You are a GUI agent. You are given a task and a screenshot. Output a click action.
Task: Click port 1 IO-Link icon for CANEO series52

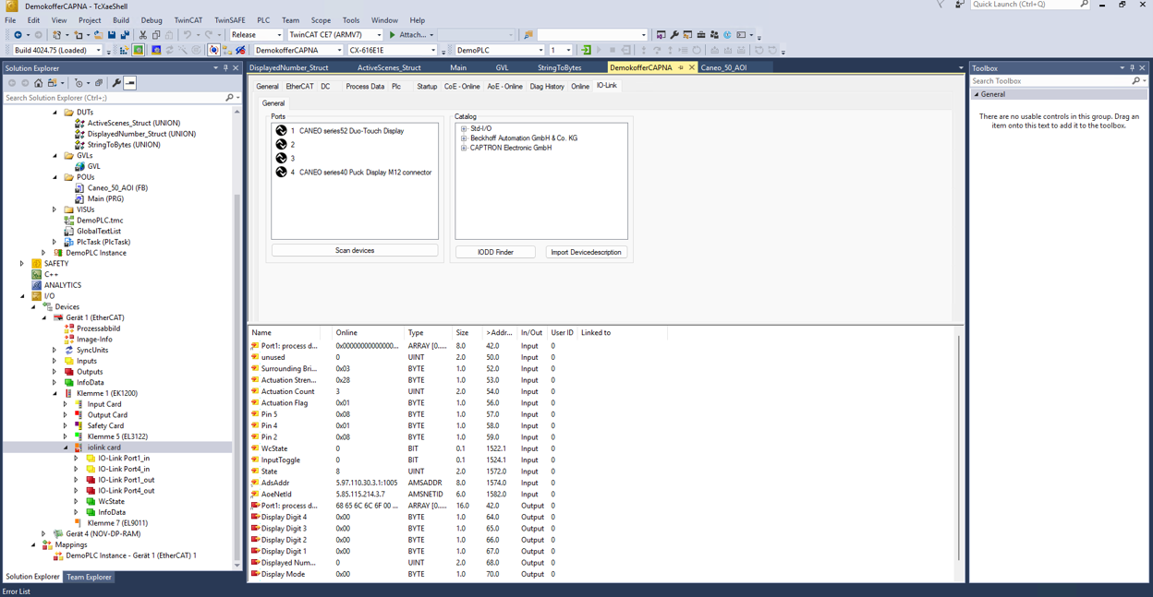(282, 131)
